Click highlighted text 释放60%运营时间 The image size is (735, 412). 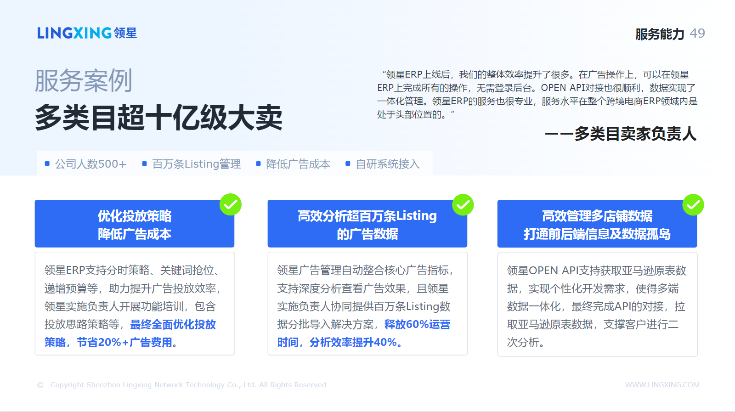pyautogui.click(x=364, y=333)
